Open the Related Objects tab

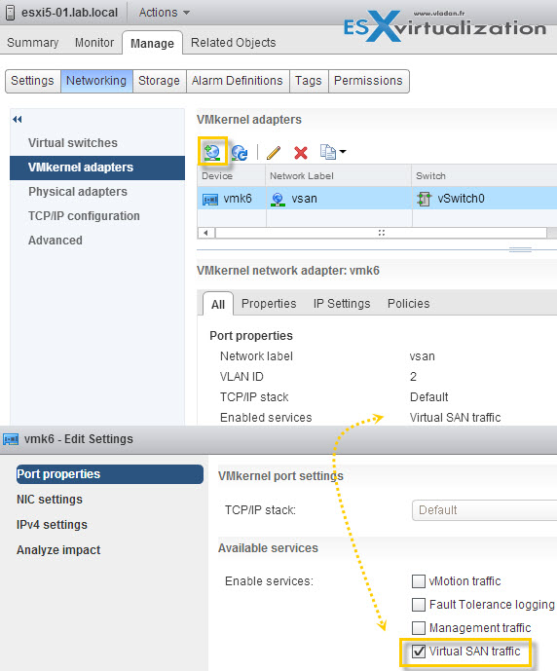(x=233, y=43)
